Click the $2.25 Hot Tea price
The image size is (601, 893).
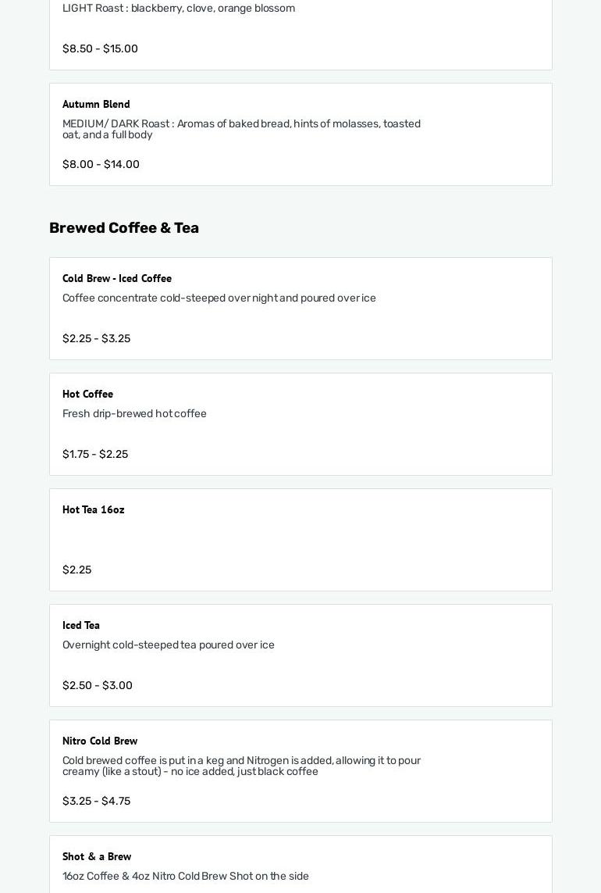pyautogui.click(x=76, y=570)
